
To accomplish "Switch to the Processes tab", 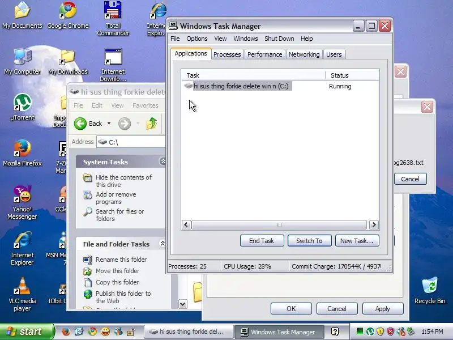I will [x=227, y=54].
